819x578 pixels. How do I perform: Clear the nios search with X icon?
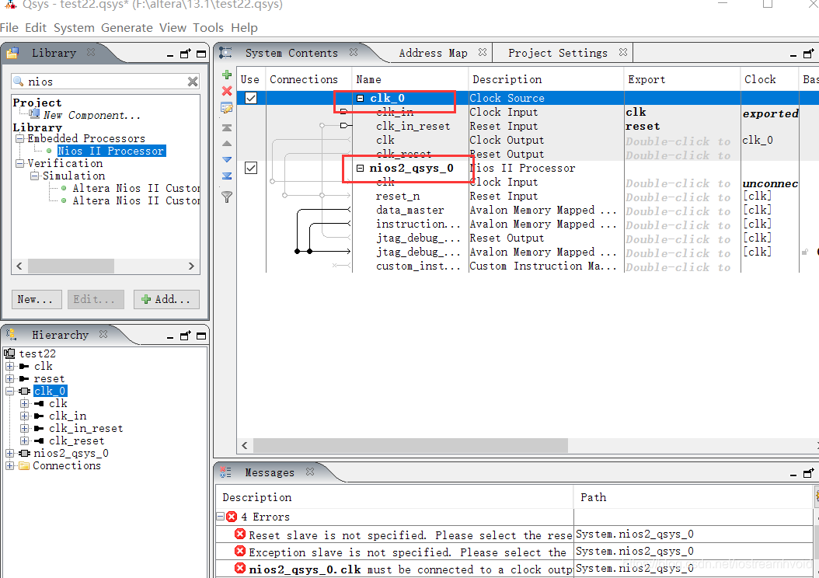193,82
